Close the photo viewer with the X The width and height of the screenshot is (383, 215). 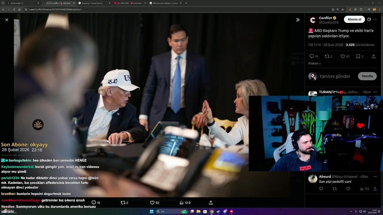pyautogui.click(x=7, y=20)
